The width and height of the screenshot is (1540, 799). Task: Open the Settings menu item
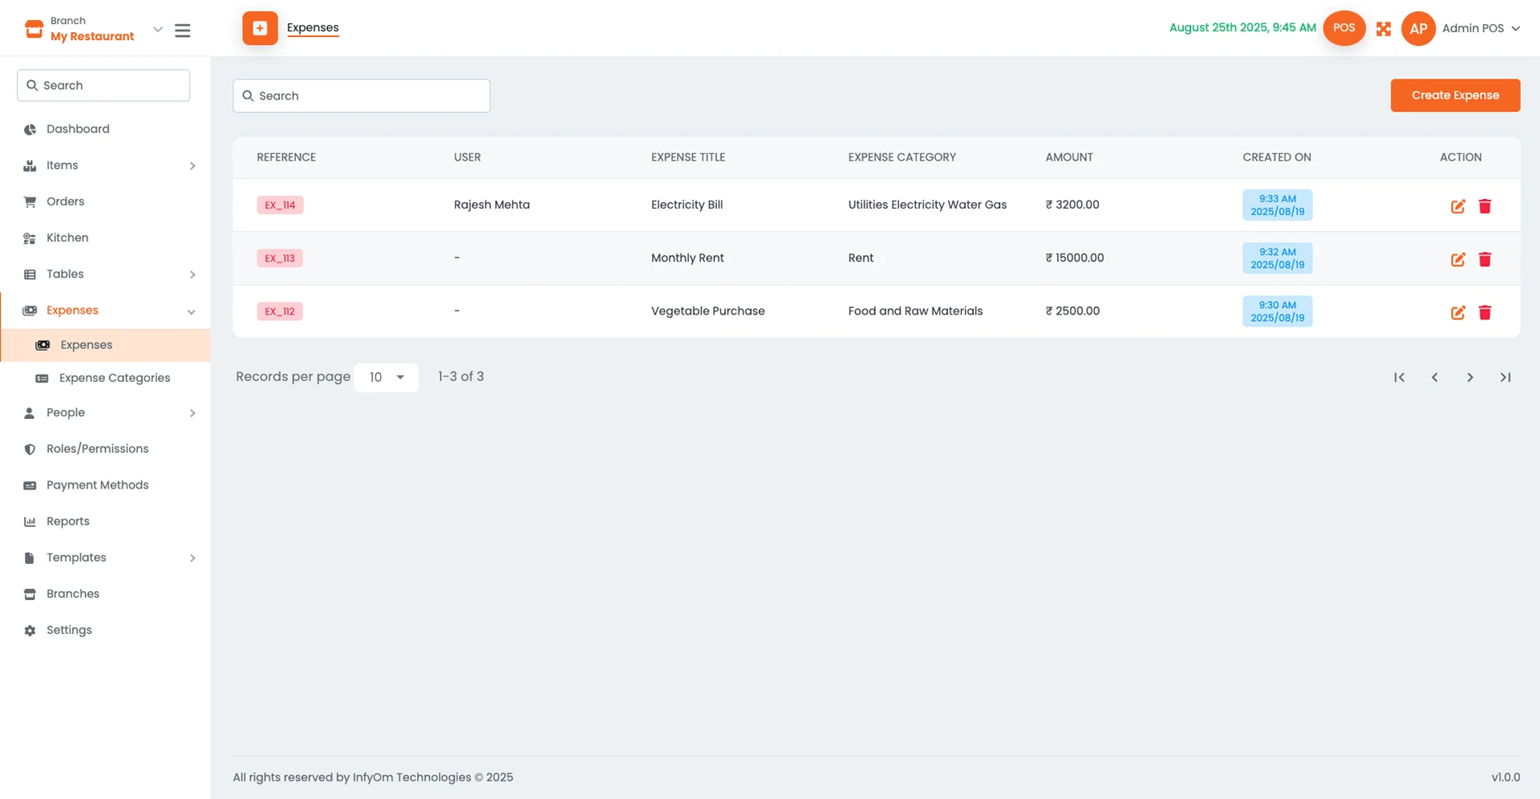68,630
